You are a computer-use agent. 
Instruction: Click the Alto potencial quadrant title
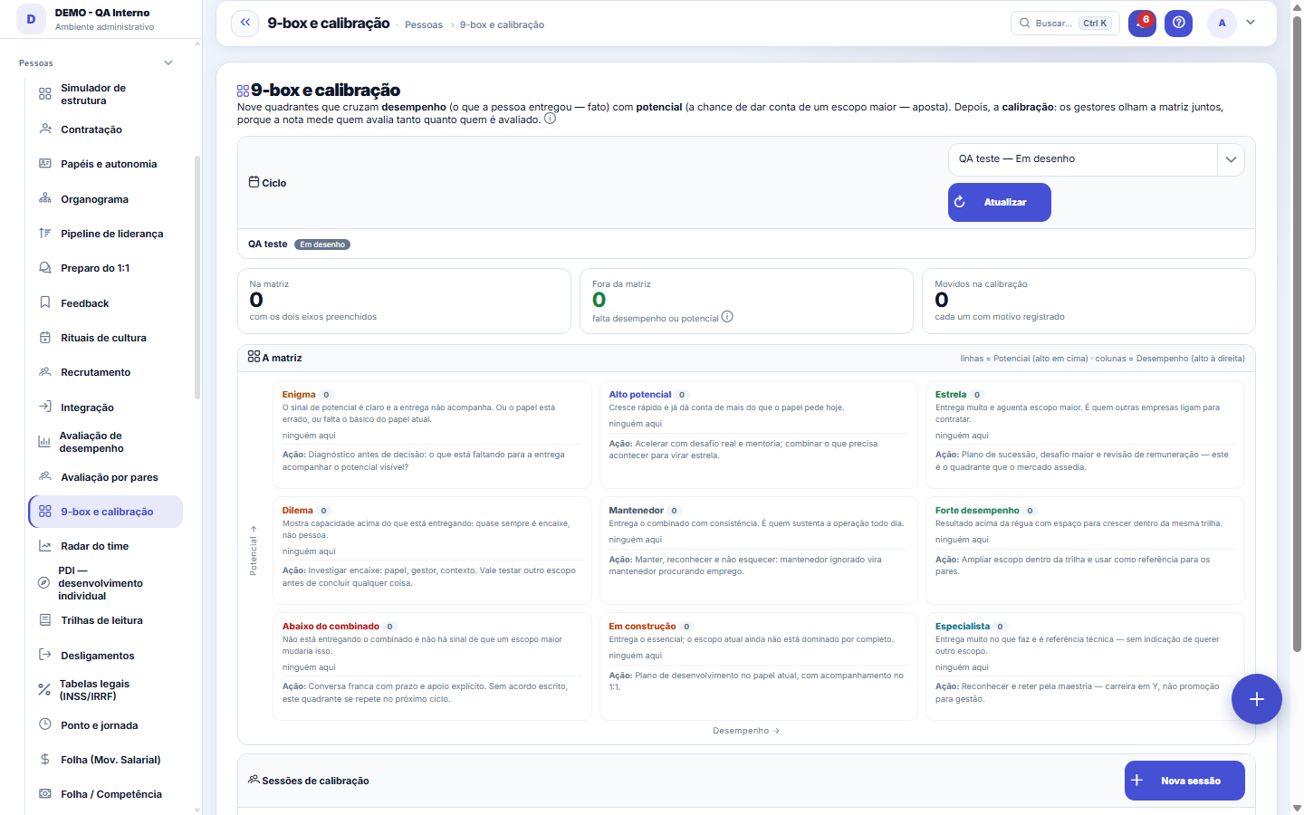click(640, 395)
